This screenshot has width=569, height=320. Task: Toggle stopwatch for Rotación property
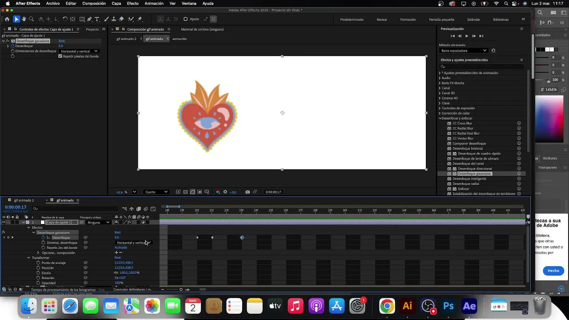pos(38,278)
